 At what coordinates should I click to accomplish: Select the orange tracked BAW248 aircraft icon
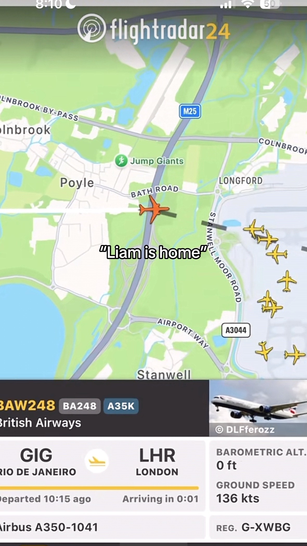(x=154, y=209)
